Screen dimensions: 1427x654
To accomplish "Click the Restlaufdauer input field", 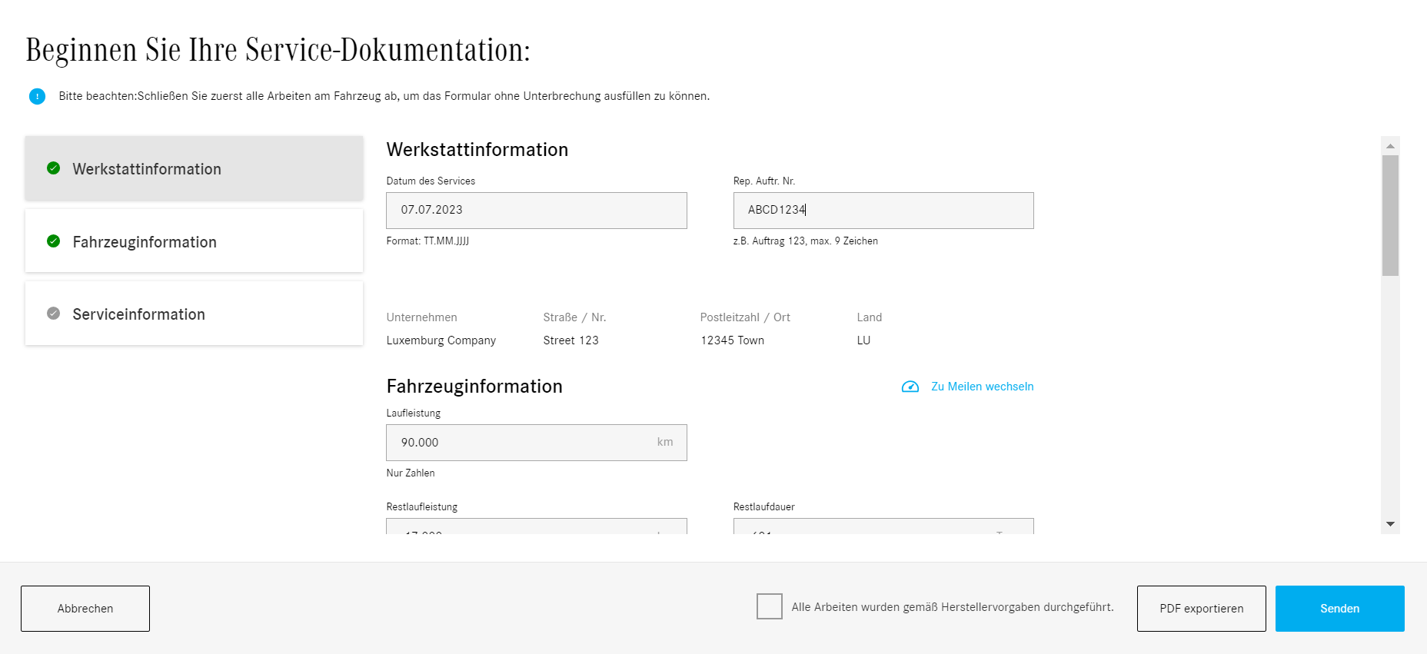I will pyautogui.click(x=883, y=526).
